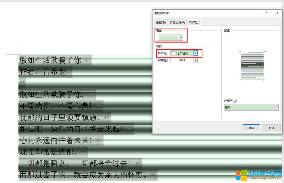Open the 颜色 pattern color dropdown
The image size is (284, 183).
pos(195,60)
